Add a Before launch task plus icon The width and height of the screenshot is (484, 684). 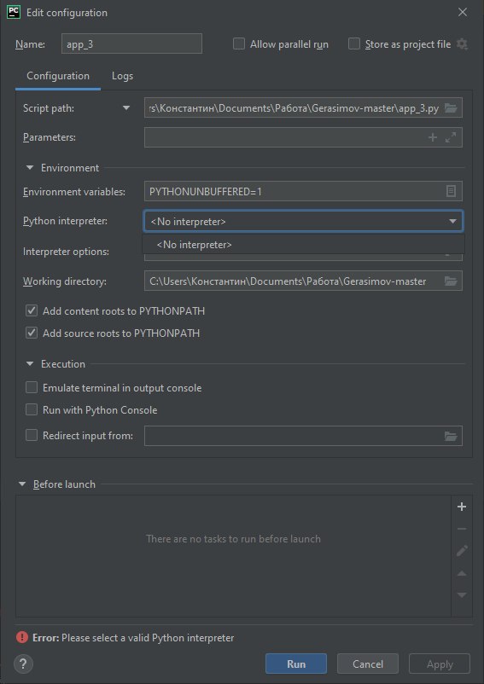click(x=461, y=507)
